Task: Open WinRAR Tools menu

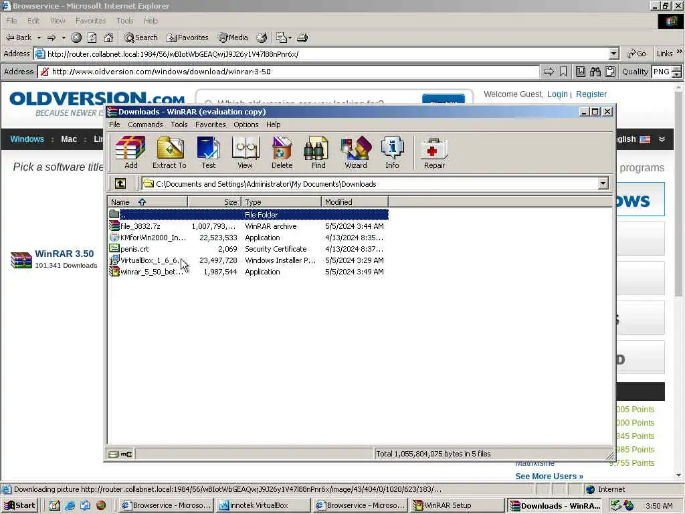Action: pyautogui.click(x=179, y=124)
